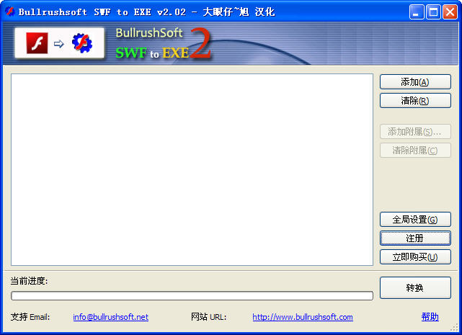Click the 添加(A) button to add files
Screen dimensions: 462x335
click(x=415, y=82)
